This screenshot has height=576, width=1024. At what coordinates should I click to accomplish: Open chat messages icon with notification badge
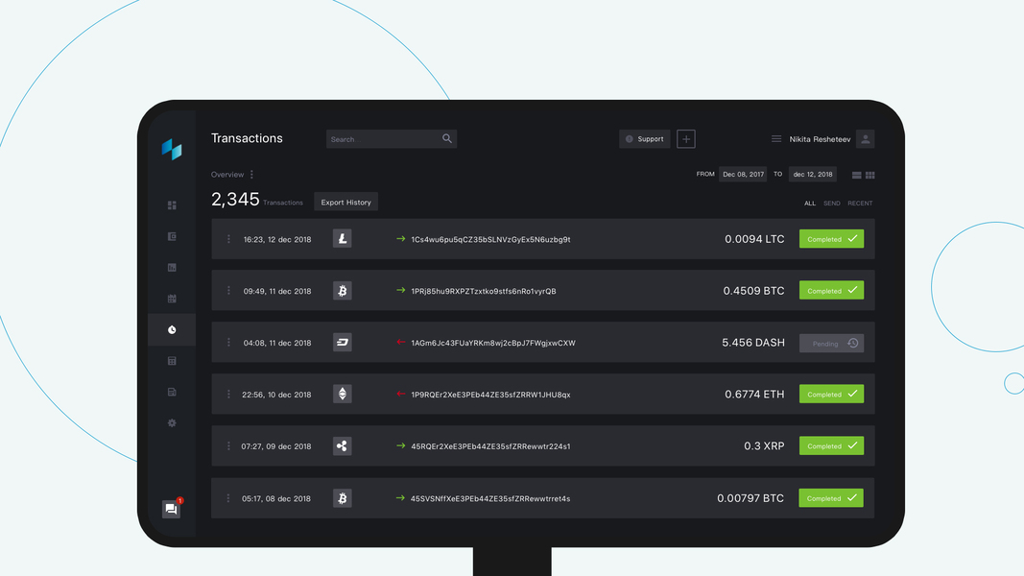(x=171, y=509)
